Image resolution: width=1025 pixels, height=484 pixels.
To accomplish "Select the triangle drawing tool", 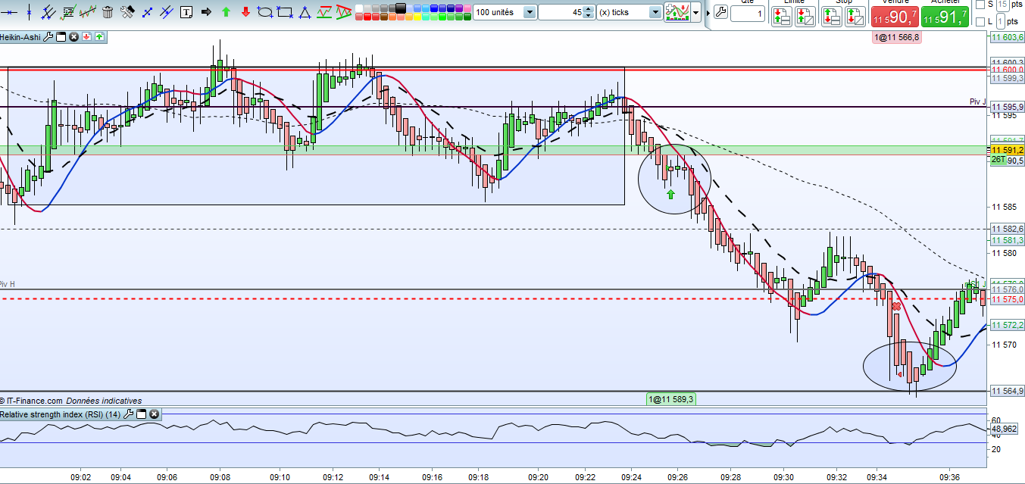I will tap(304, 12).
